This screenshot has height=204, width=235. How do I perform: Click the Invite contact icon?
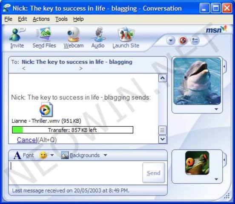pyautogui.click(x=17, y=34)
